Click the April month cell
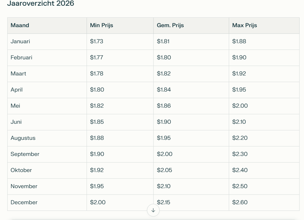The width and height of the screenshot is (304, 220). point(16,90)
